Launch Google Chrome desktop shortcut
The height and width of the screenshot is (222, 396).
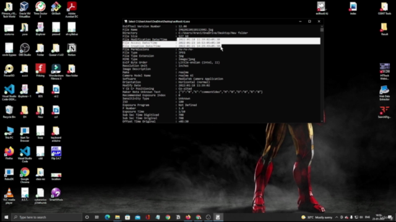point(25,175)
